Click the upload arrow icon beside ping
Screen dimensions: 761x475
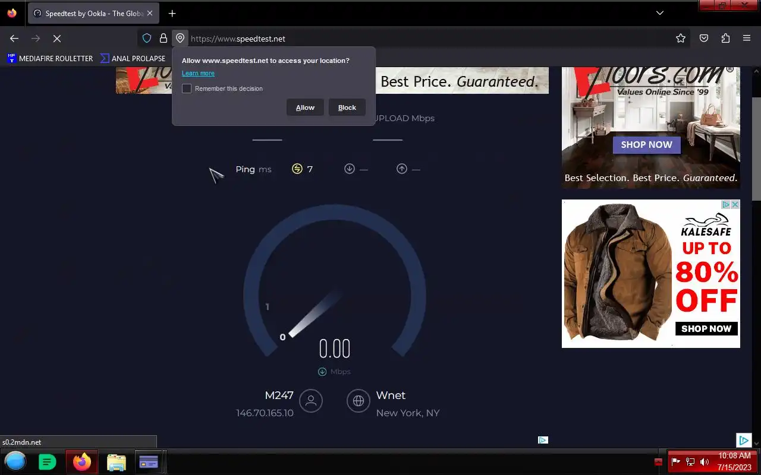(x=402, y=169)
